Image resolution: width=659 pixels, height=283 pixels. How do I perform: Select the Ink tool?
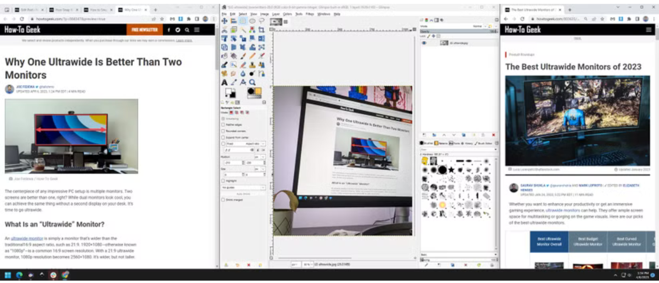(224, 65)
